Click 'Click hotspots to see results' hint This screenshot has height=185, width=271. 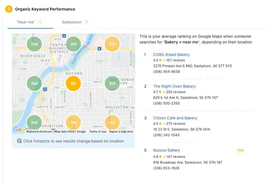point(73,141)
